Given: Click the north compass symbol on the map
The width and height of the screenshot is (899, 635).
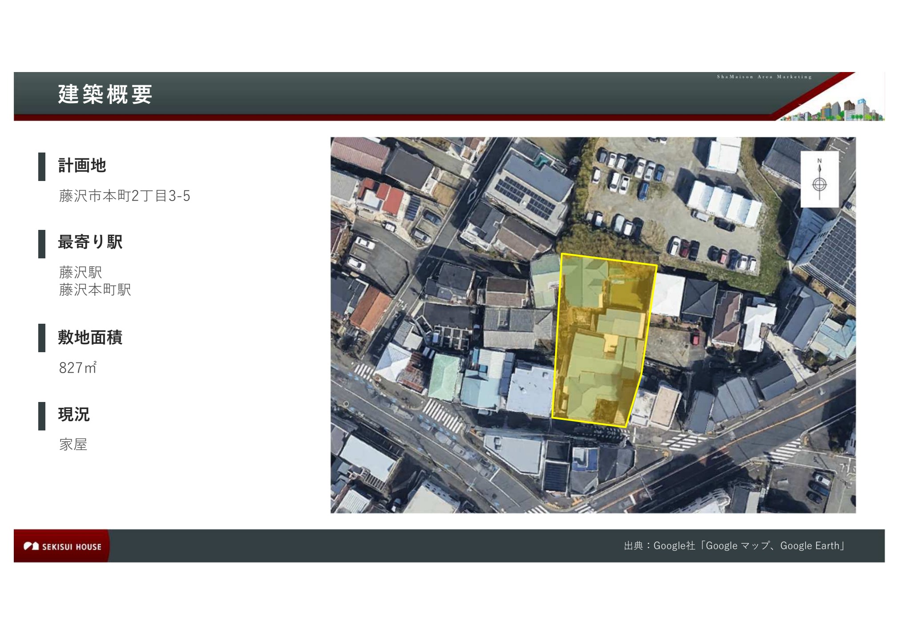Looking at the screenshot, I should click(x=819, y=179).
